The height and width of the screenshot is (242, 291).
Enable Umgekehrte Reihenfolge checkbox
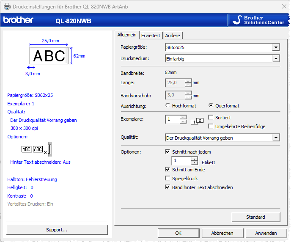[x=211, y=126]
